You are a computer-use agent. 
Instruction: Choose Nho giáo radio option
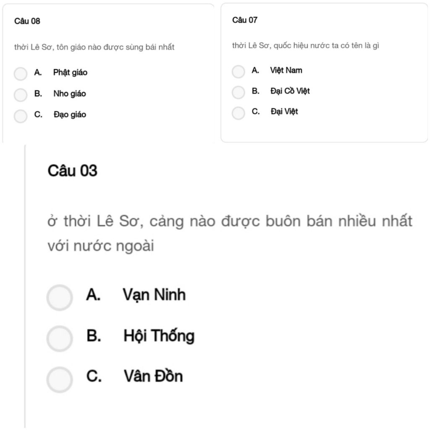point(21,95)
